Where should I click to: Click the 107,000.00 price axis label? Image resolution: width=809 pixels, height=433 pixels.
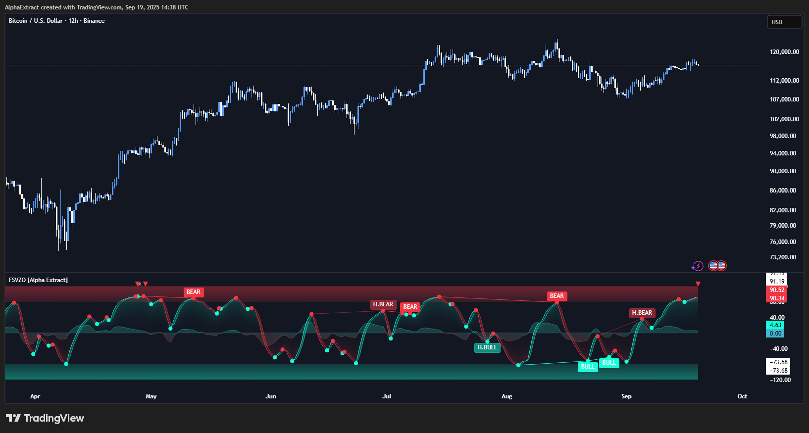(x=784, y=99)
